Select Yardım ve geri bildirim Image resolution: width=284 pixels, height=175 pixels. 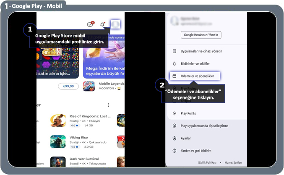(x=195, y=150)
